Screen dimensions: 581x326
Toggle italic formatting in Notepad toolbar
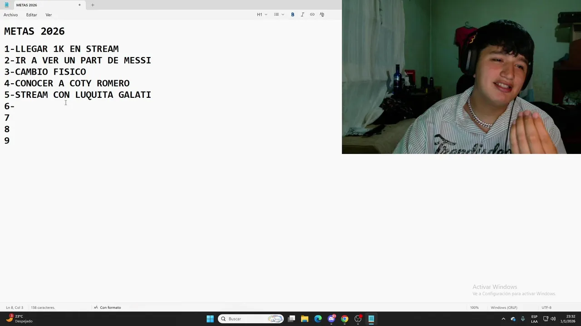pyautogui.click(x=302, y=14)
